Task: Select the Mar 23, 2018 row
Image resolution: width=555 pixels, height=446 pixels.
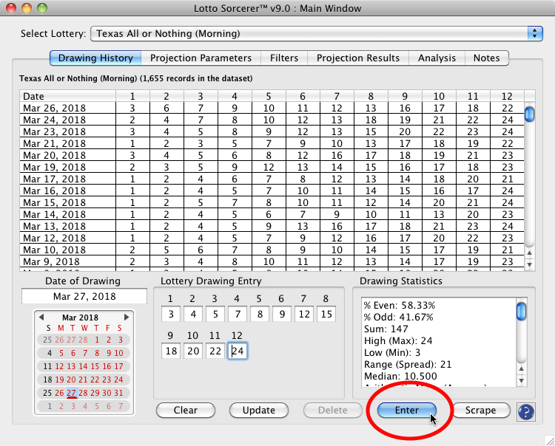Action: point(272,131)
